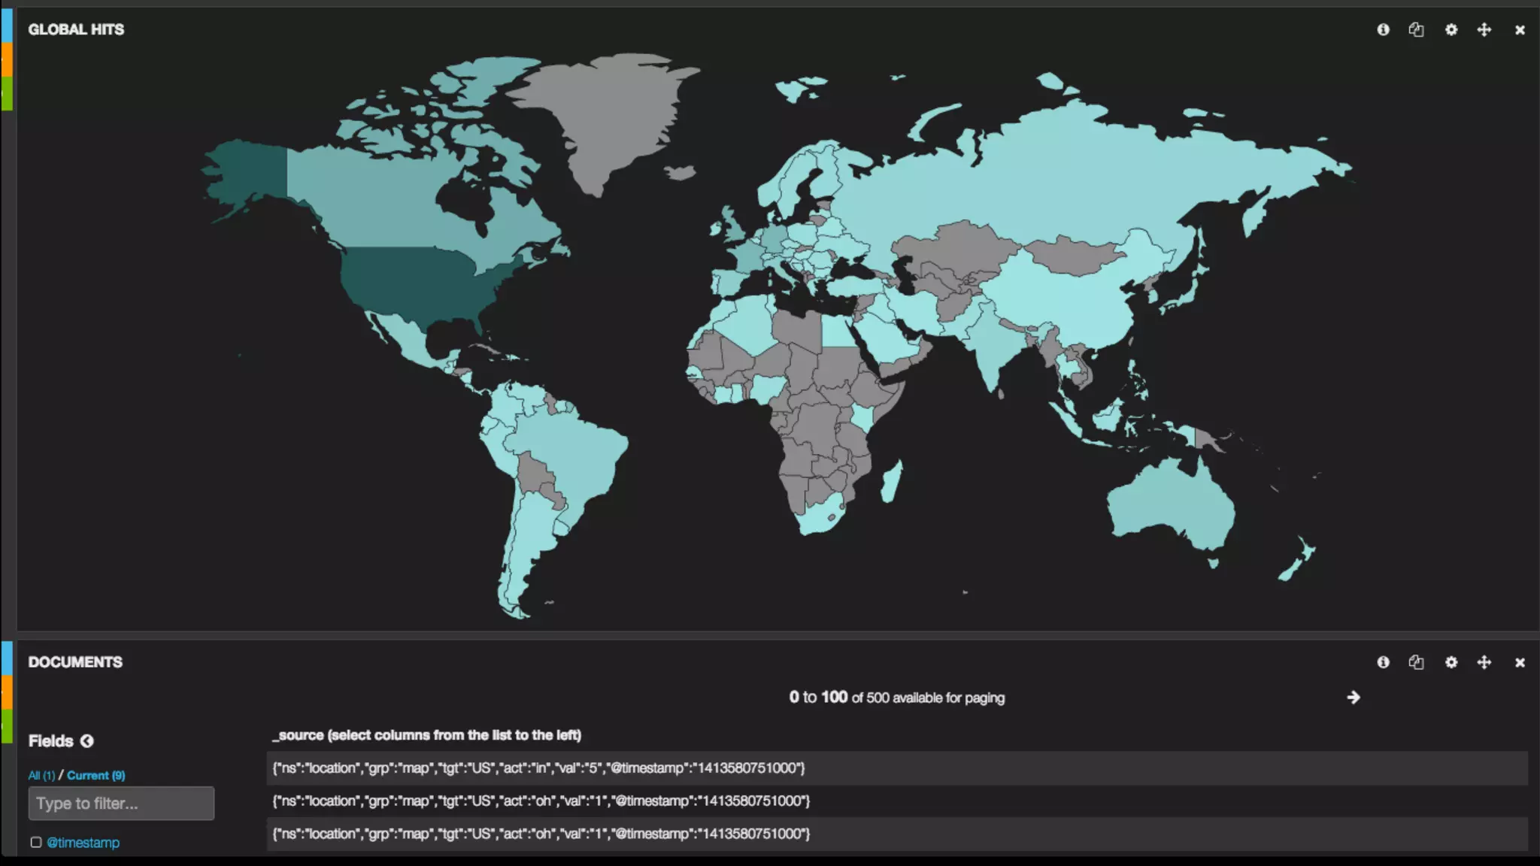Click orange row color bar beside map
The height and width of the screenshot is (866, 1540).
7,59
